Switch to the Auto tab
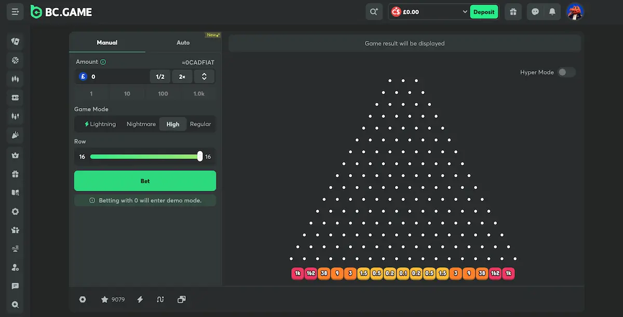623x317 pixels. 183,43
